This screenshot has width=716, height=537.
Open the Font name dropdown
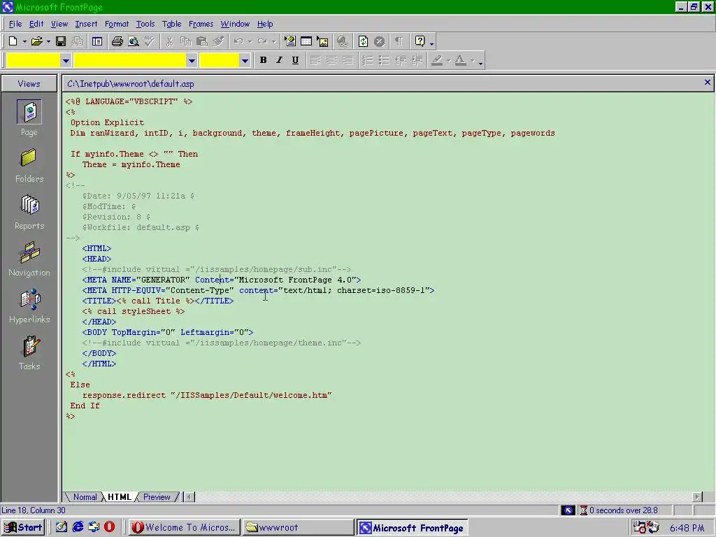192,60
